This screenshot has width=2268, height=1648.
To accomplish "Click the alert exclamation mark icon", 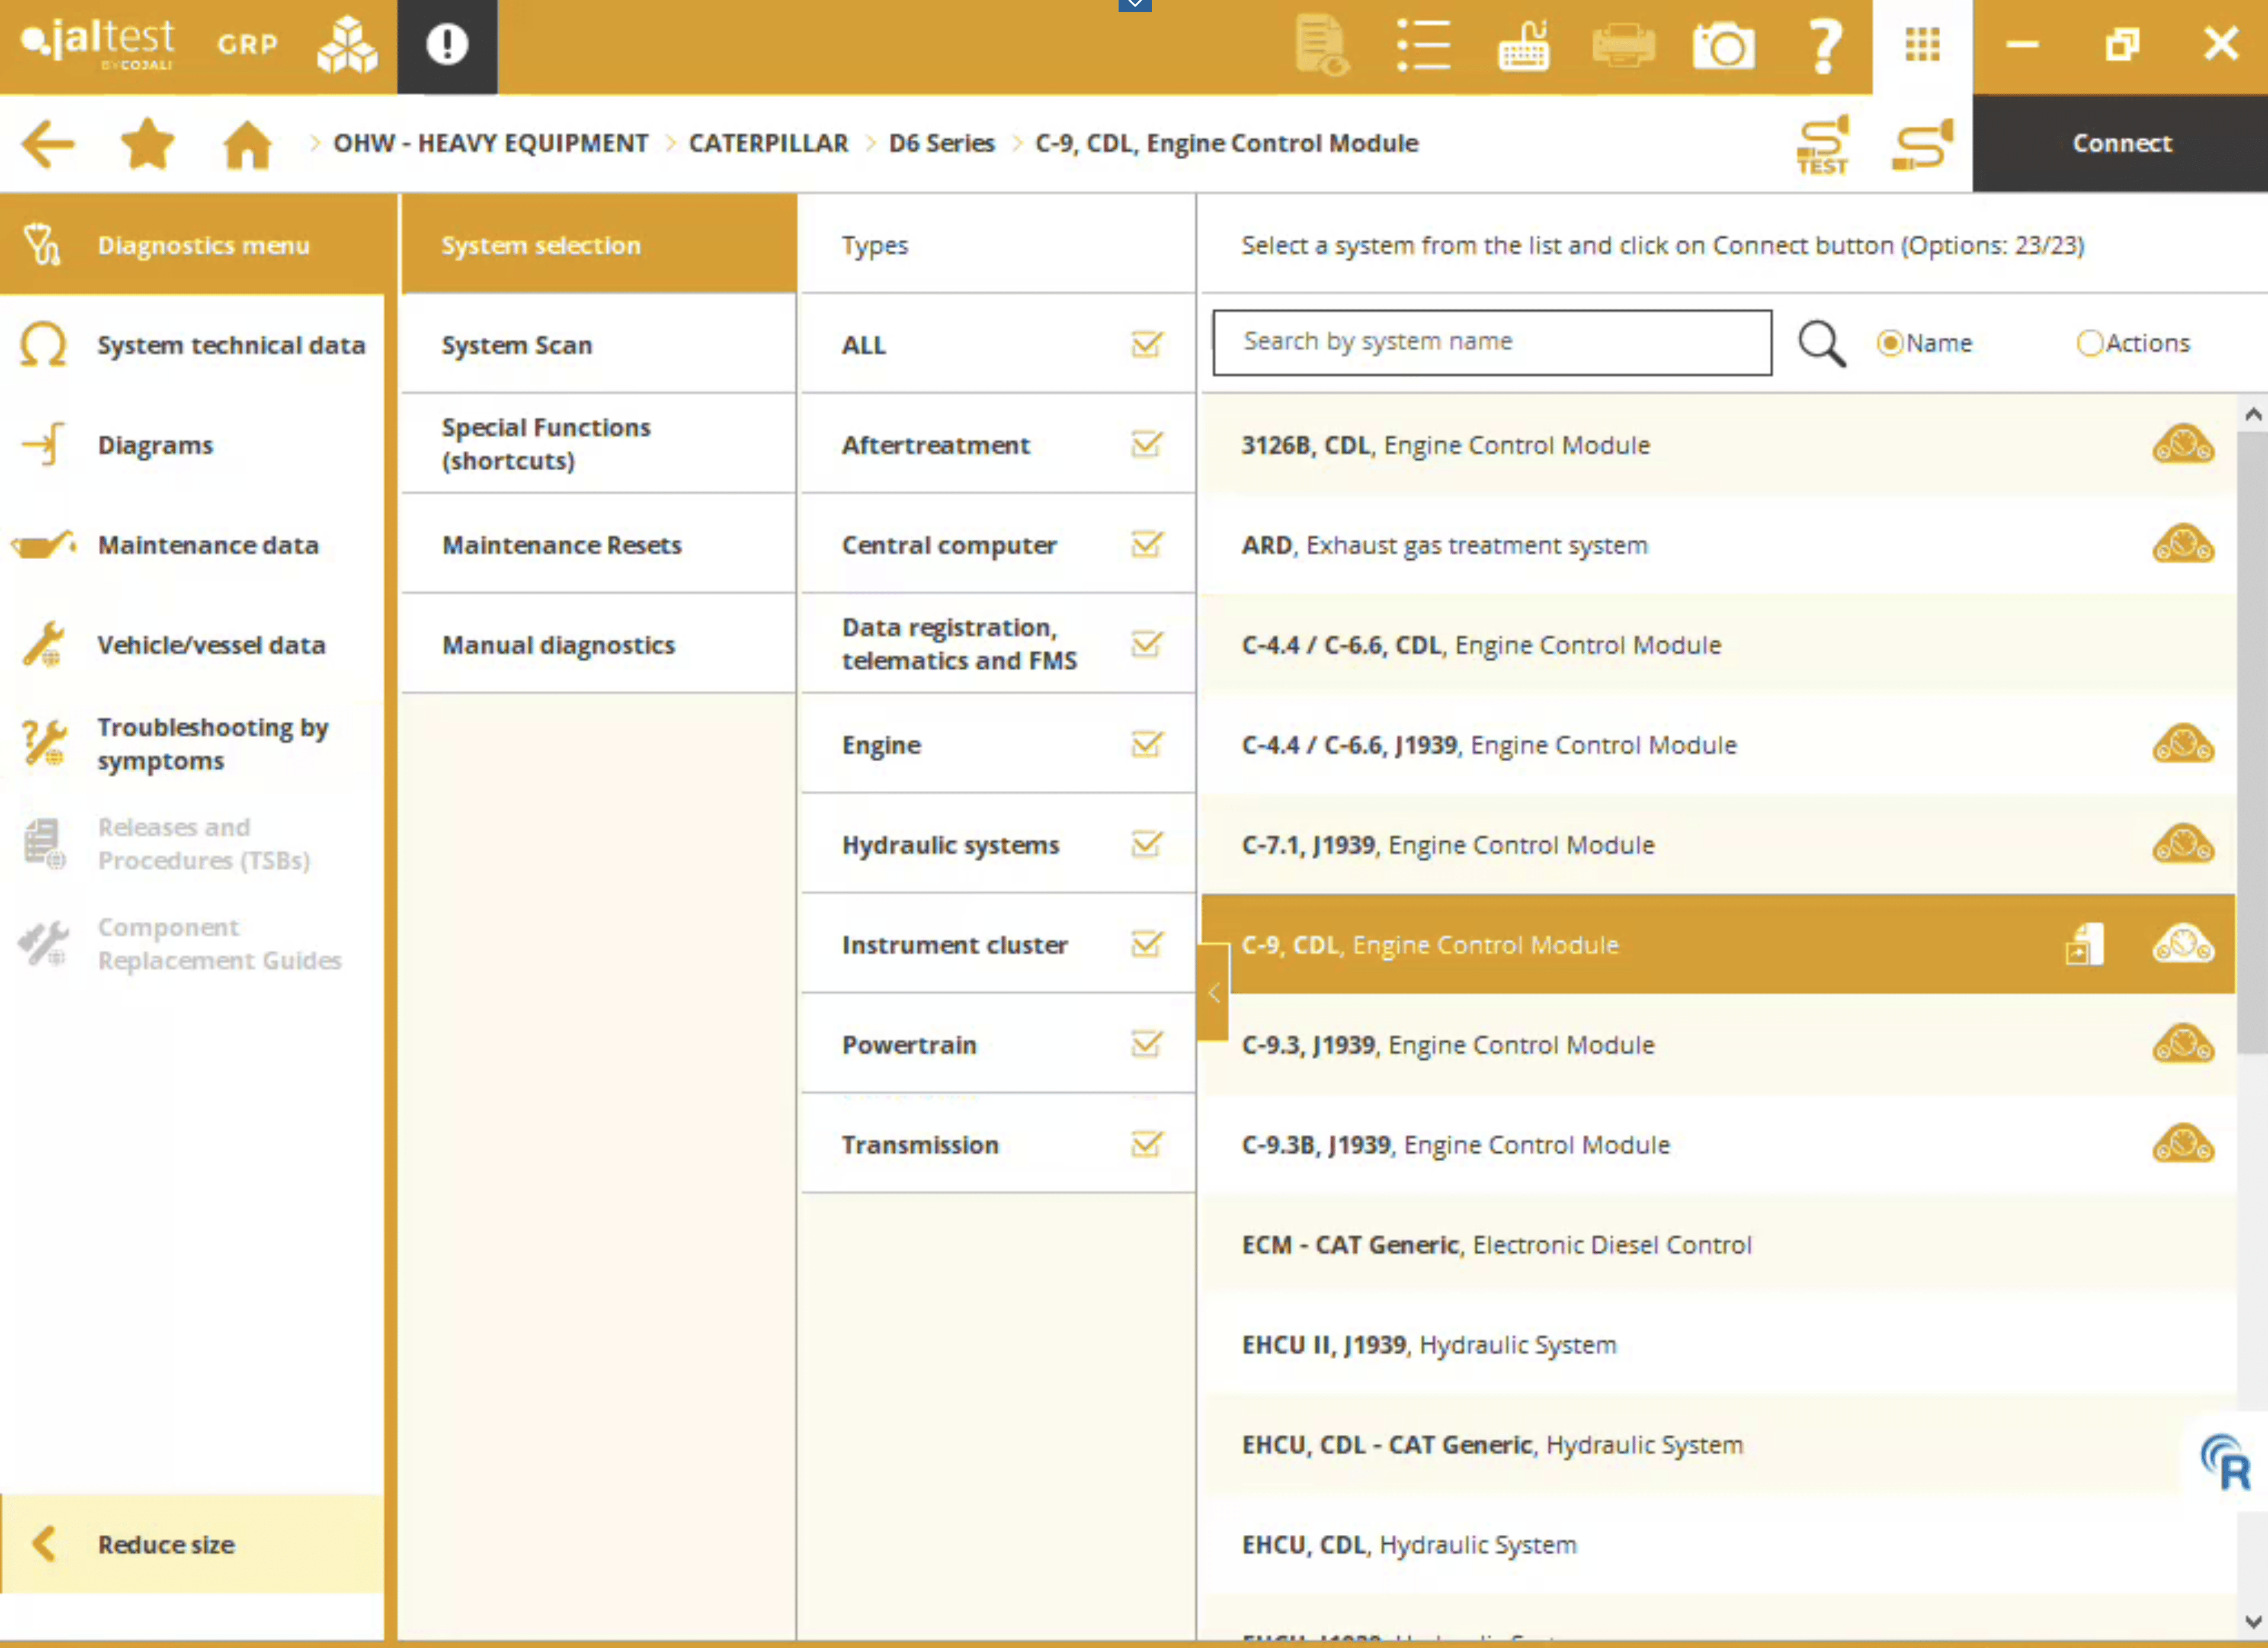I will [x=447, y=45].
